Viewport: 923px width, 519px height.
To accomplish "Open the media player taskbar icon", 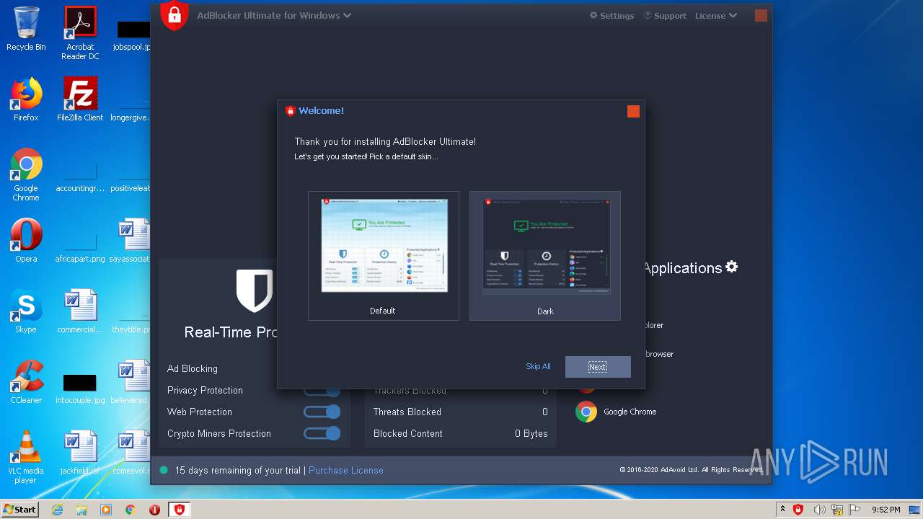I will point(106,510).
